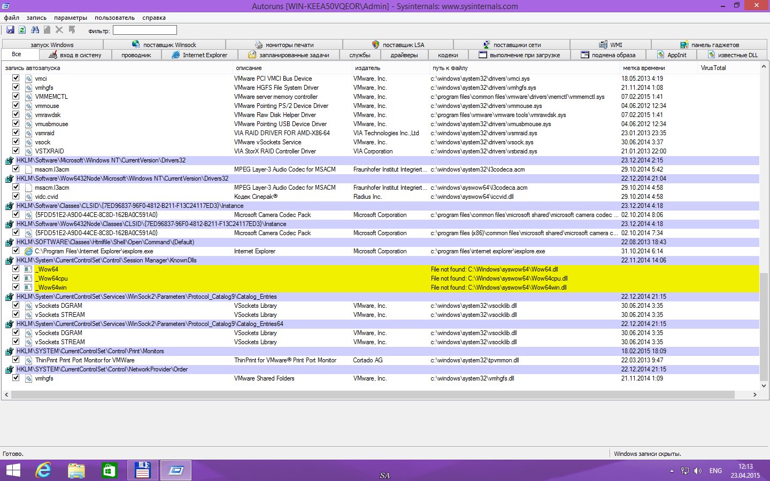Click the file icon of the VSTXRAID driver
Screen dimensions: 770x481
pyautogui.click(x=29, y=151)
